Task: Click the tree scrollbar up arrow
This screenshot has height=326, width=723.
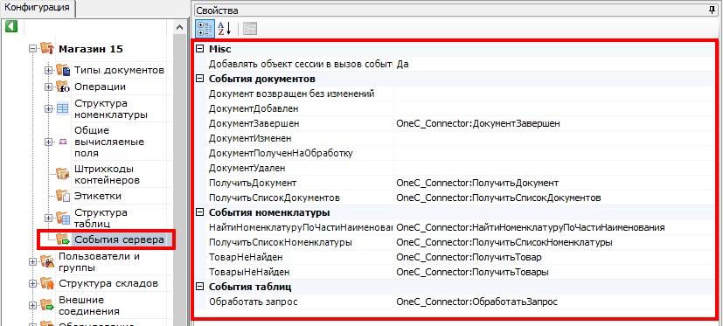Action: 180,28
